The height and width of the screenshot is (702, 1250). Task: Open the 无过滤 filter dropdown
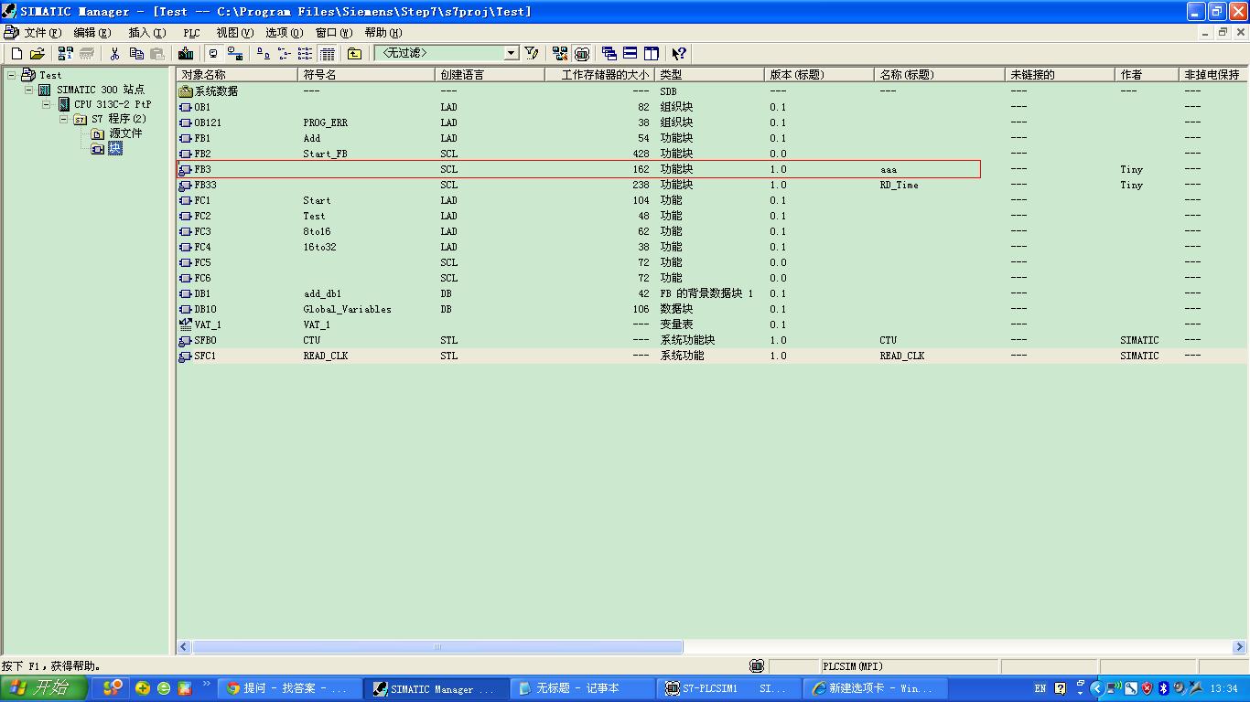tap(512, 53)
